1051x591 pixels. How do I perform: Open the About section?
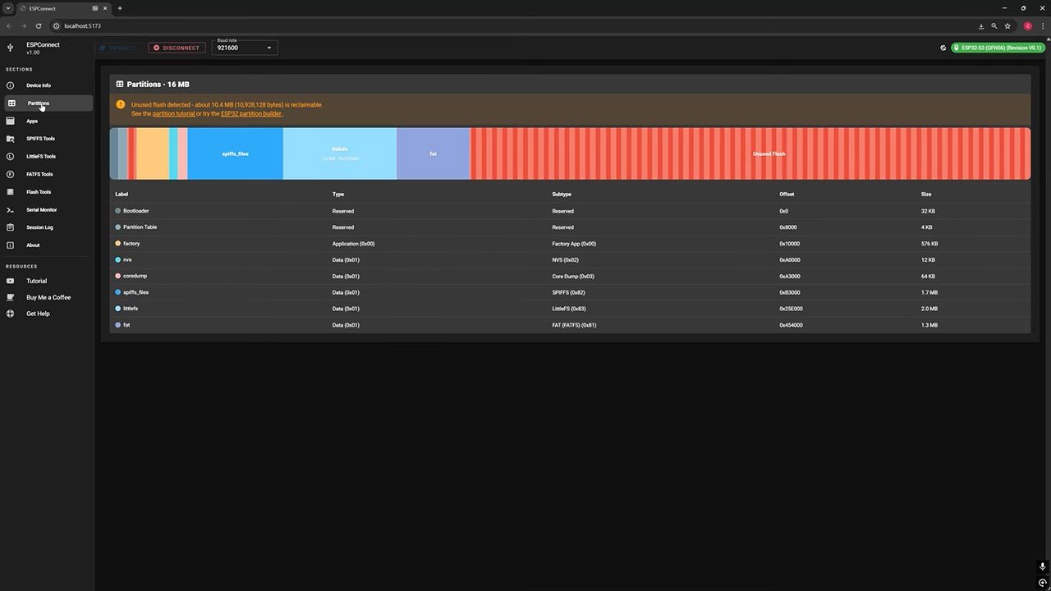point(33,245)
